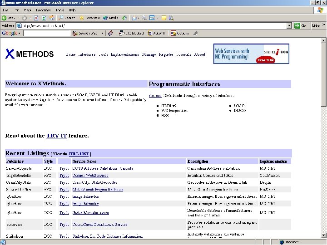Click in the Google toolbar search field

[46, 33]
